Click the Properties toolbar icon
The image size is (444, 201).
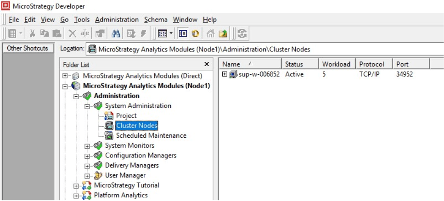click(x=100, y=33)
